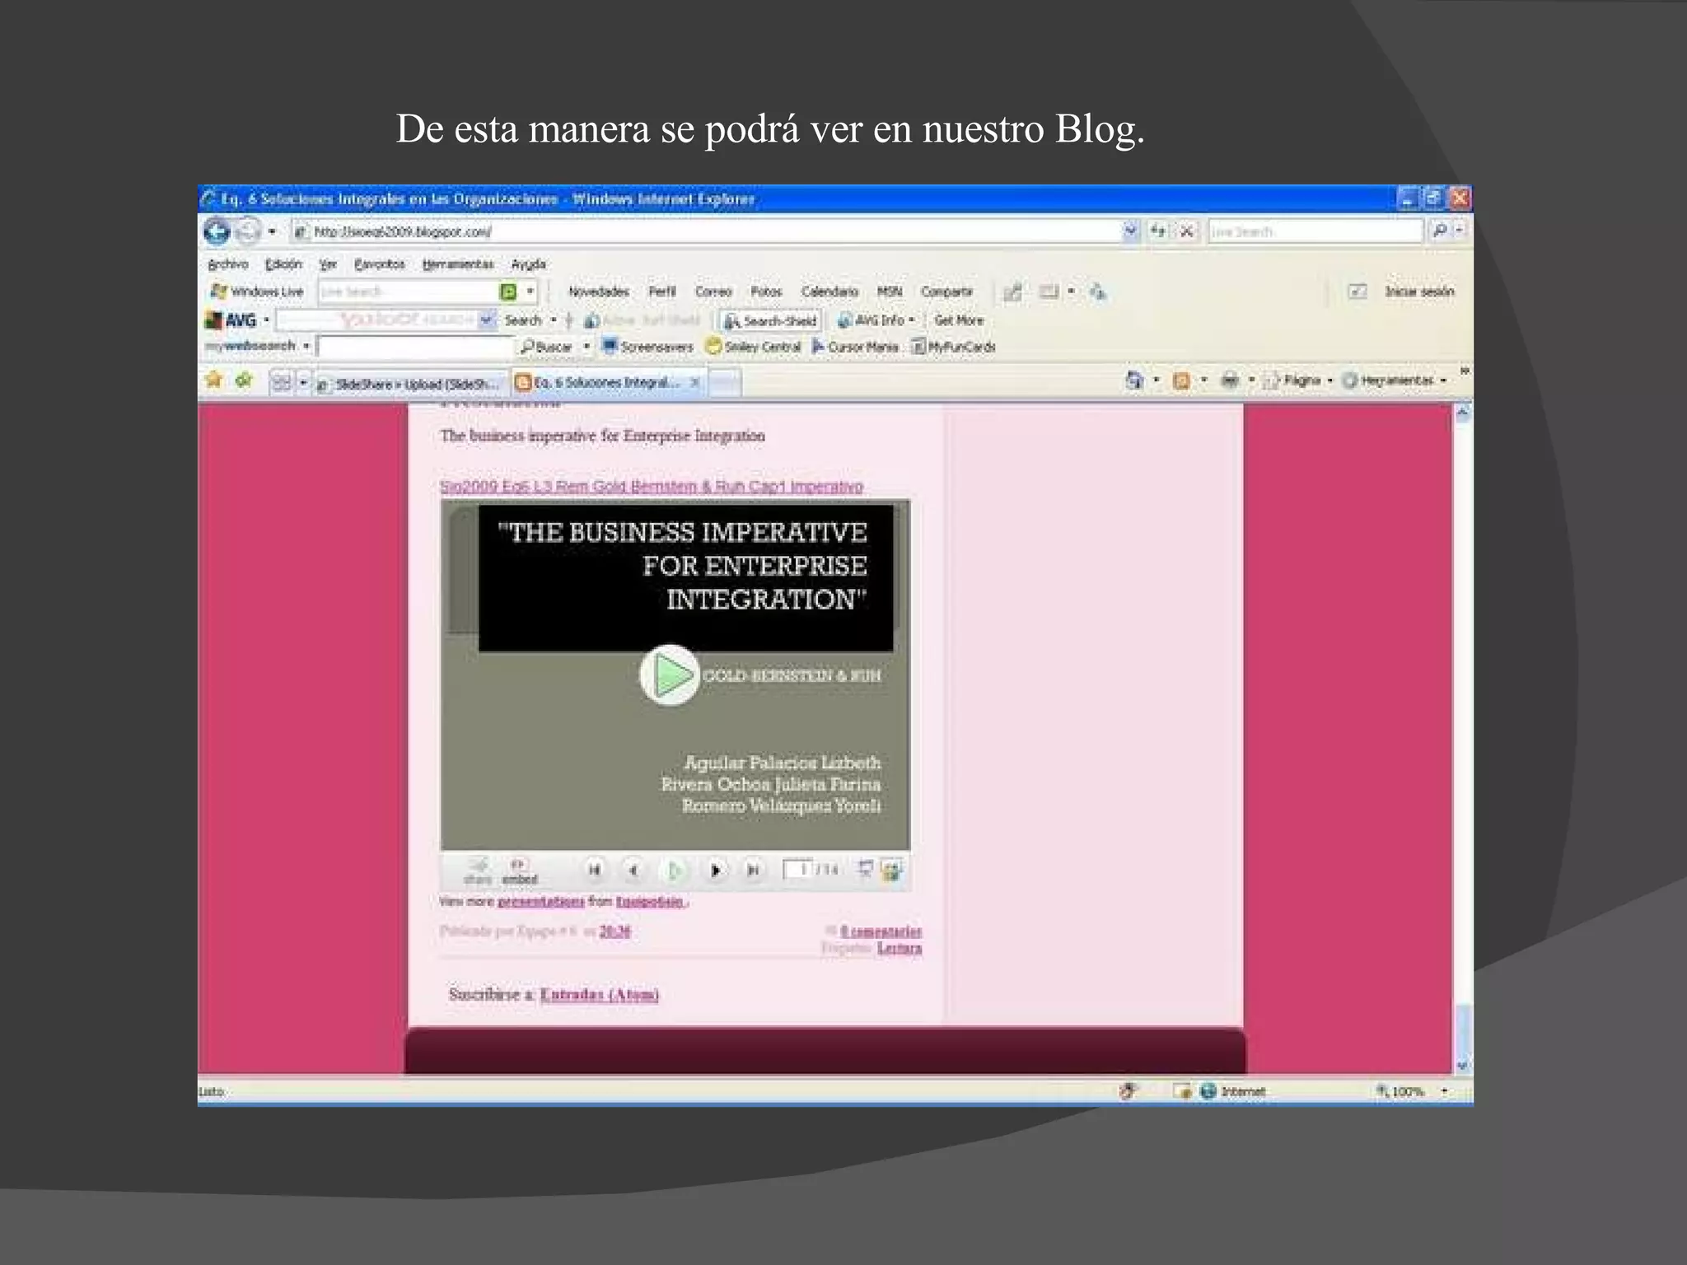Click the Favorites star icon
The width and height of the screenshot is (1687, 1265).
point(214,380)
